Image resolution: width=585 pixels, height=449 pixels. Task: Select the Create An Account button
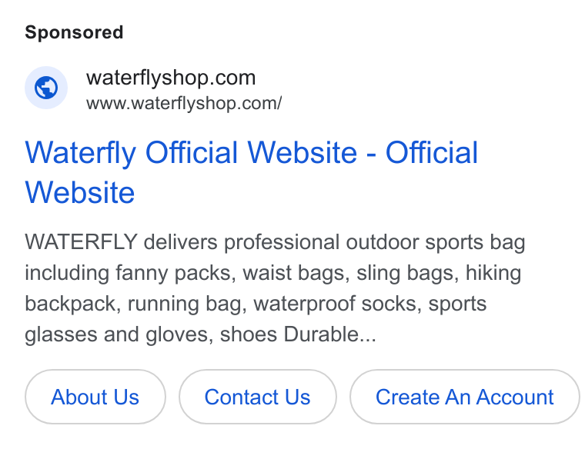click(x=464, y=397)
